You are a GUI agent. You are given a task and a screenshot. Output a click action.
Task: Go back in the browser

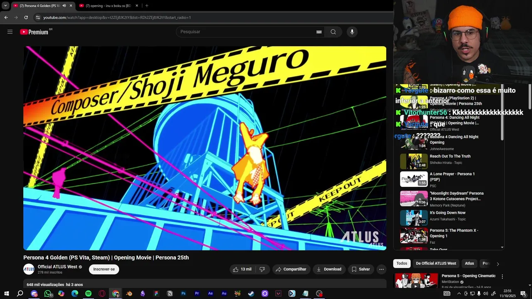[x=6, y=17]
